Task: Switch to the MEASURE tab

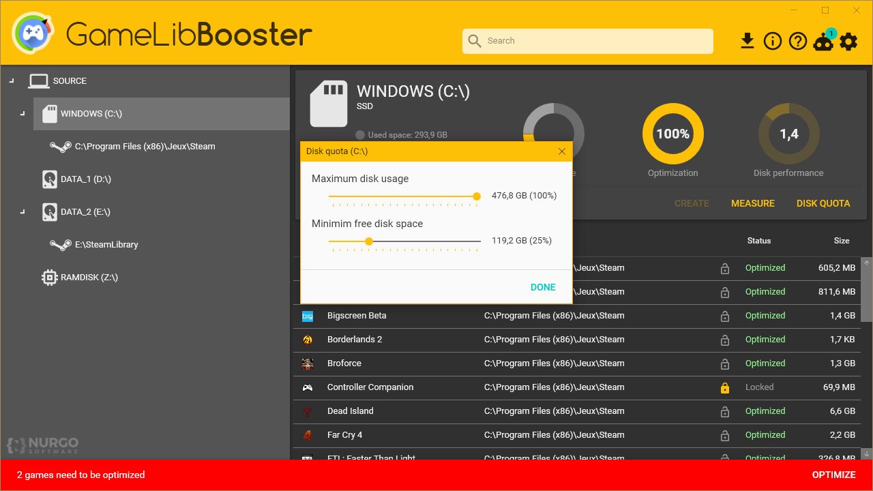Action: tap(752, 203)
